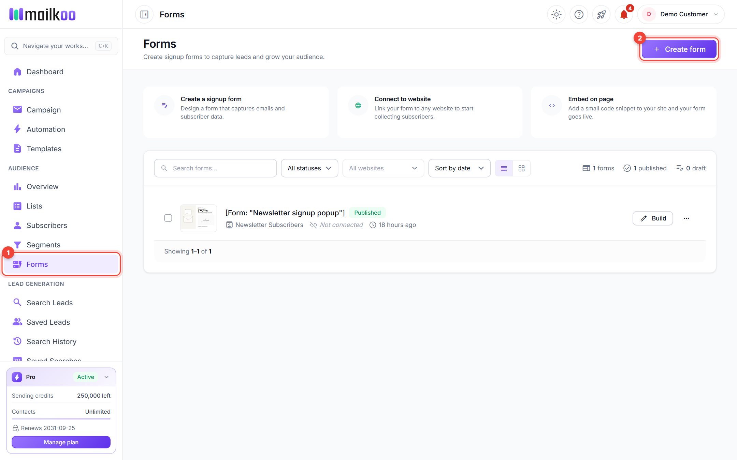Click the mailkoo logo
The width and height of the screenshot is (737, 460).
42,14
